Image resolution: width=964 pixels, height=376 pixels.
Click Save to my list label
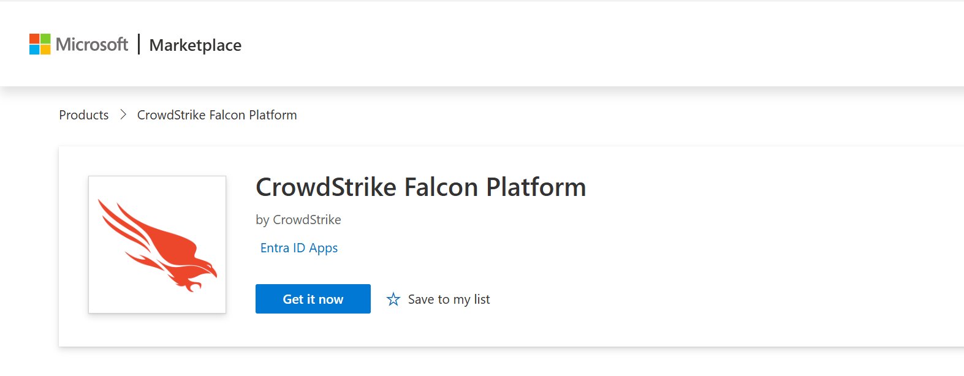point(449,299)
